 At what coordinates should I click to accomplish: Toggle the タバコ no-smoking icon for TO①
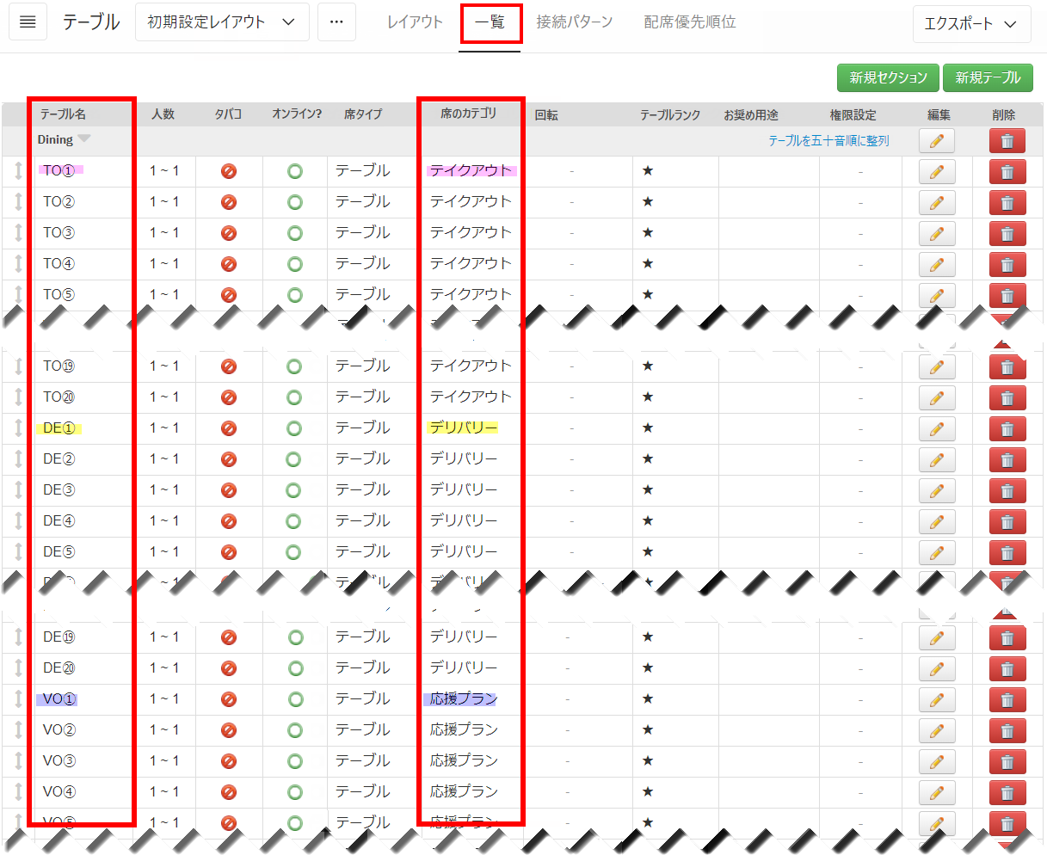229,171
